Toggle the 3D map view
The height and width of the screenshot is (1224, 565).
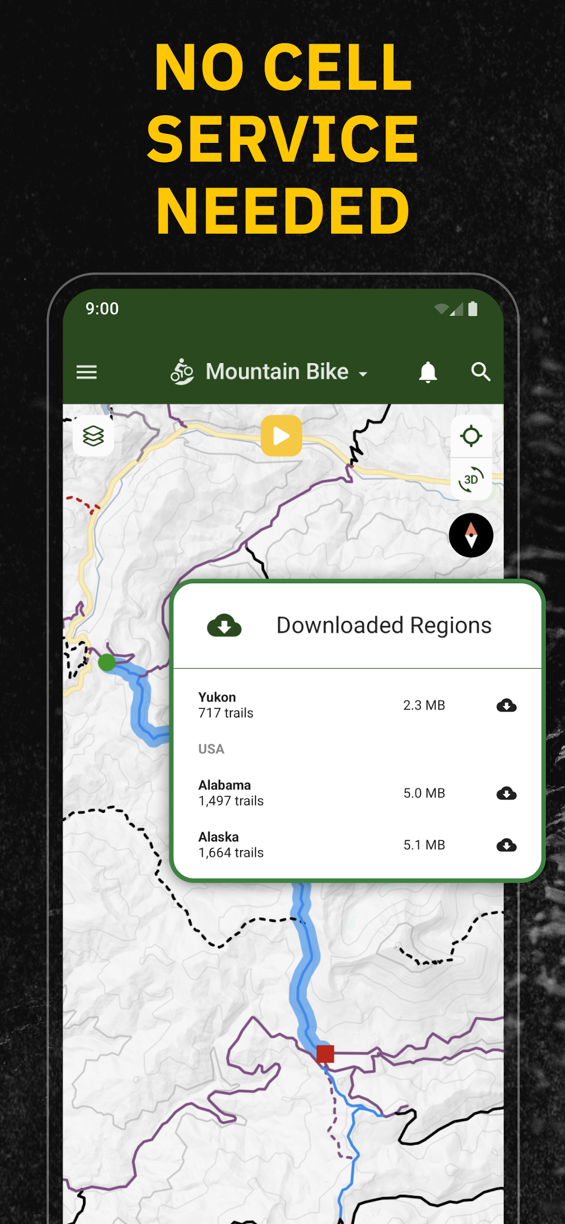click(471, 479)
